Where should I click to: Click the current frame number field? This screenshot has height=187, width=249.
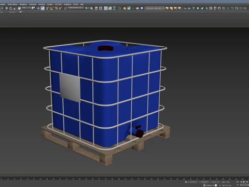click(244, 185)
